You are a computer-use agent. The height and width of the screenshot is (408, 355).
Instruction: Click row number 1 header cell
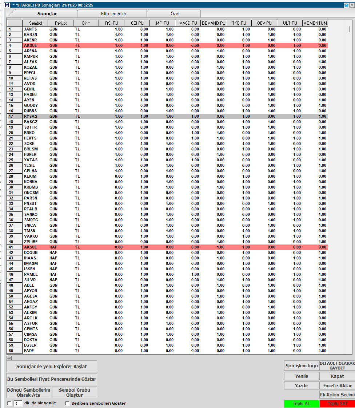point(15,29)
